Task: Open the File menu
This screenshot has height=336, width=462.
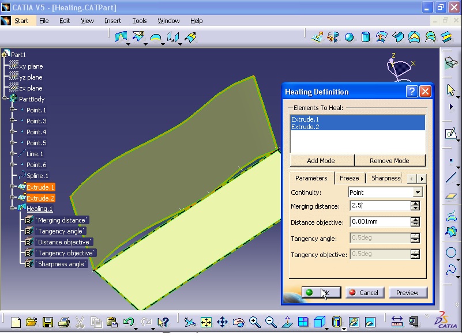Action: coord(44,21)
